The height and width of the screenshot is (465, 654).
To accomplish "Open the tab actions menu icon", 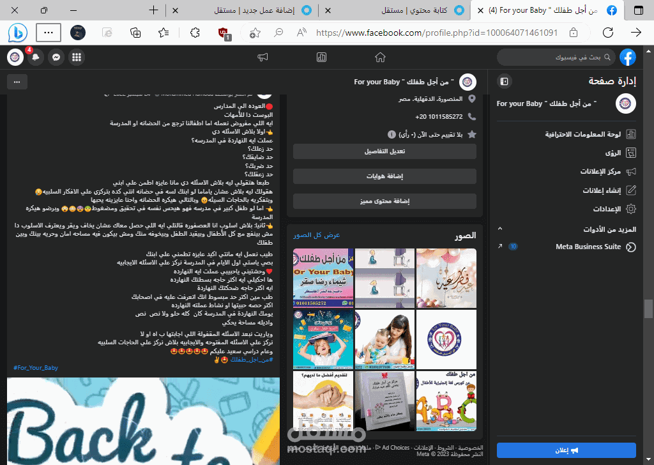I will tap(639, 10).
